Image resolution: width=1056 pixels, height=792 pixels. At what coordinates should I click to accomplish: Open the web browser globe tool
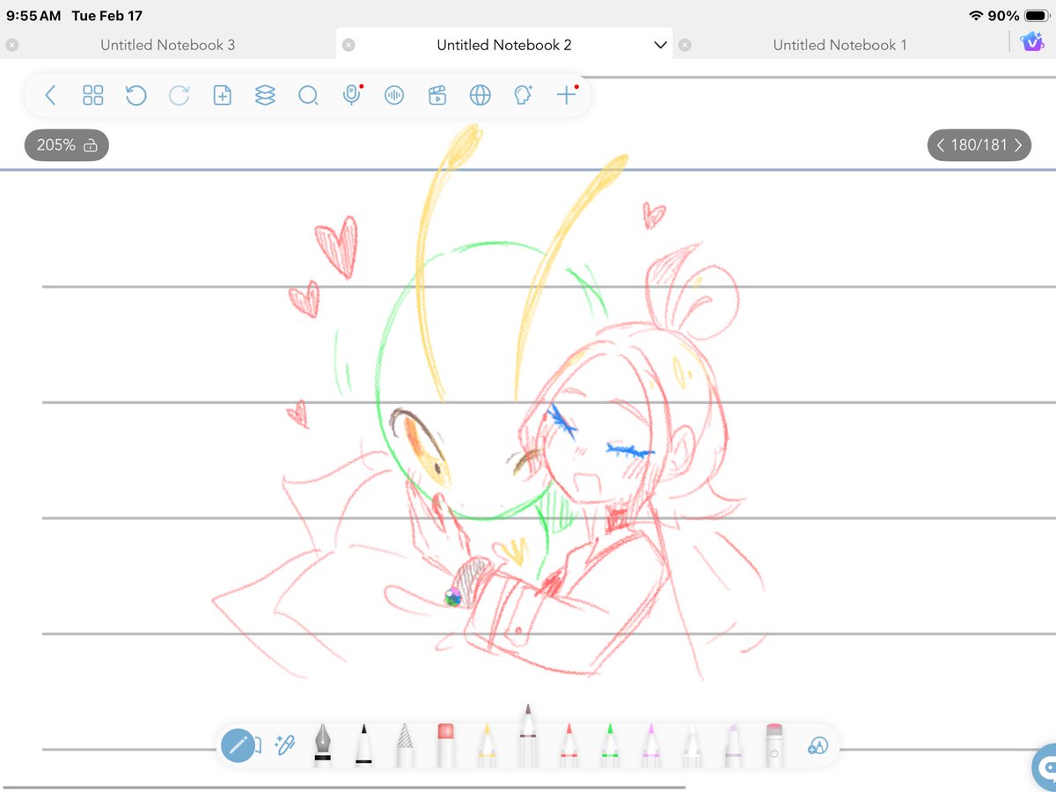(x=480, y=95)
